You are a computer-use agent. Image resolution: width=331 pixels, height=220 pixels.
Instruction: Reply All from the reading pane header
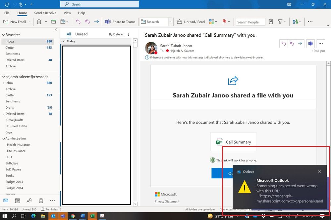(x=292, y=44)
